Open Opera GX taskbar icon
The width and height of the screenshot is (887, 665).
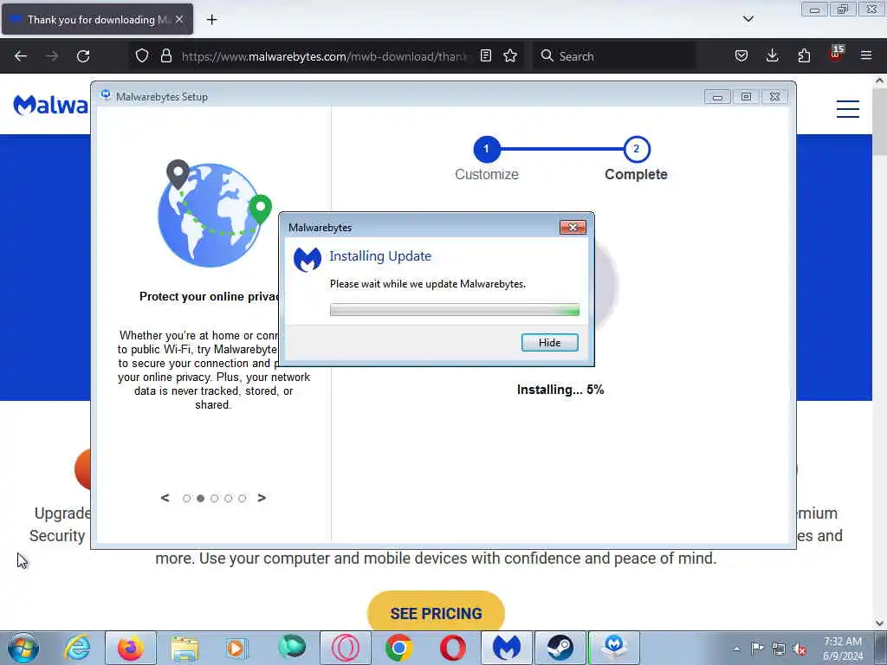[346, 648]
